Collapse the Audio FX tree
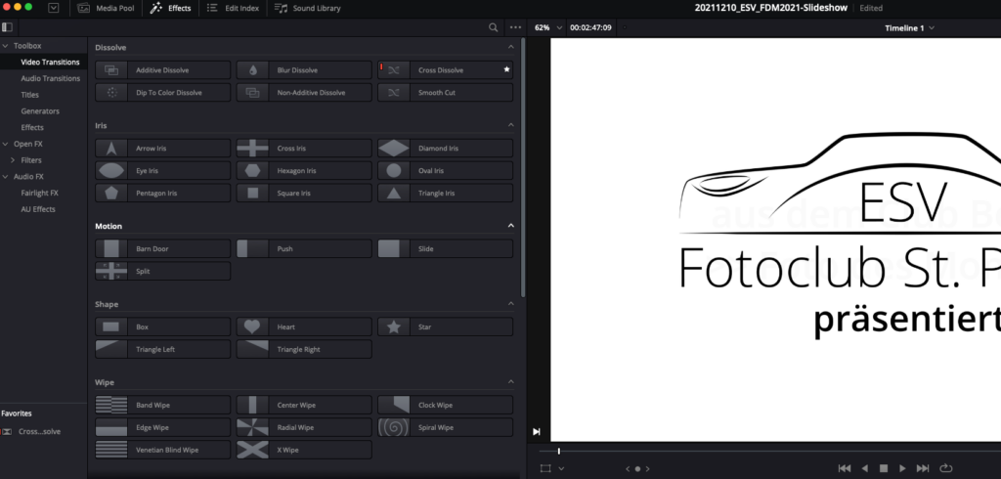The height and width of the screenshot is (479, 1001). coord(6,176)
